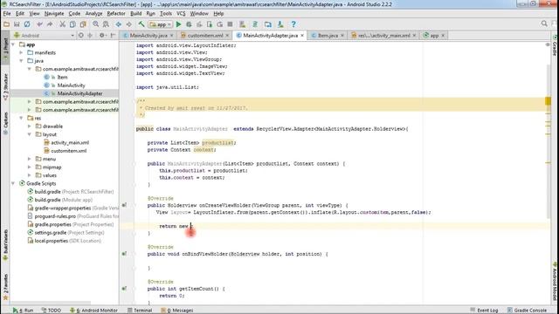Open the TODO tool window button
Screen dimensions: 559x314
(x=52, y=311)
